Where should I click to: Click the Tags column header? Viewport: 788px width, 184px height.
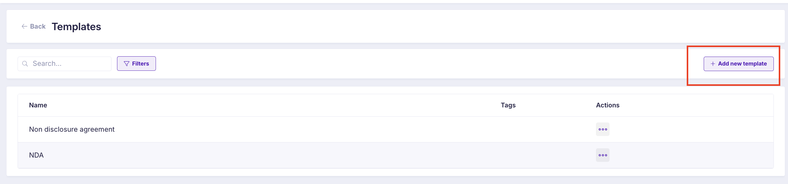tap(508, 105)
